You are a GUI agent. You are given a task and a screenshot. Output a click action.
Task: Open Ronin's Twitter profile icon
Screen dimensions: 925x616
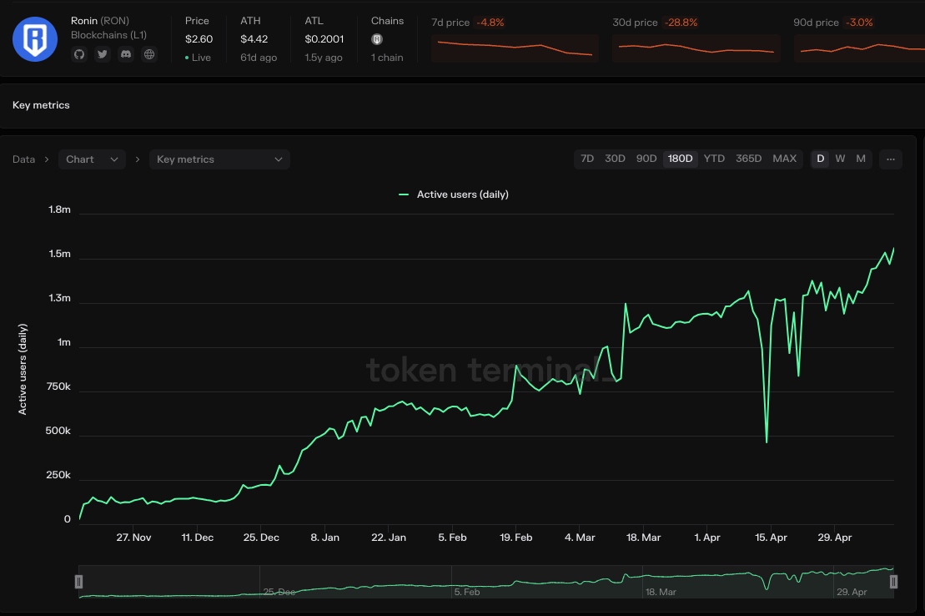(x=103, y=54)
